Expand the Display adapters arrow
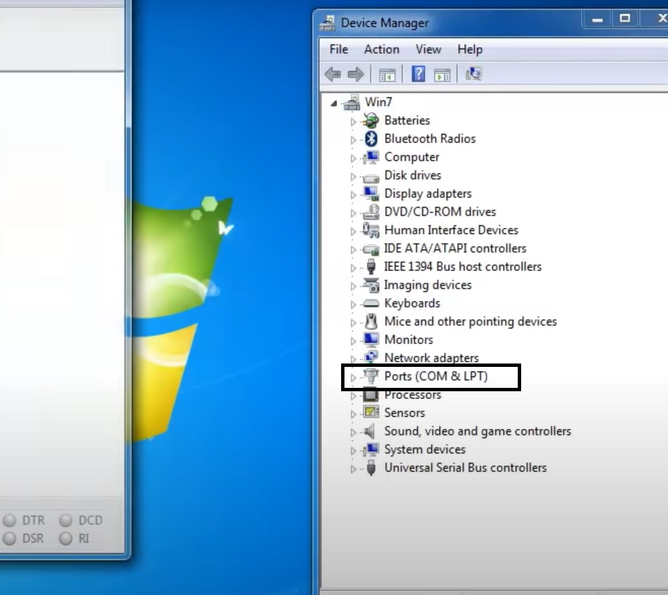 (x=353, y=195)
